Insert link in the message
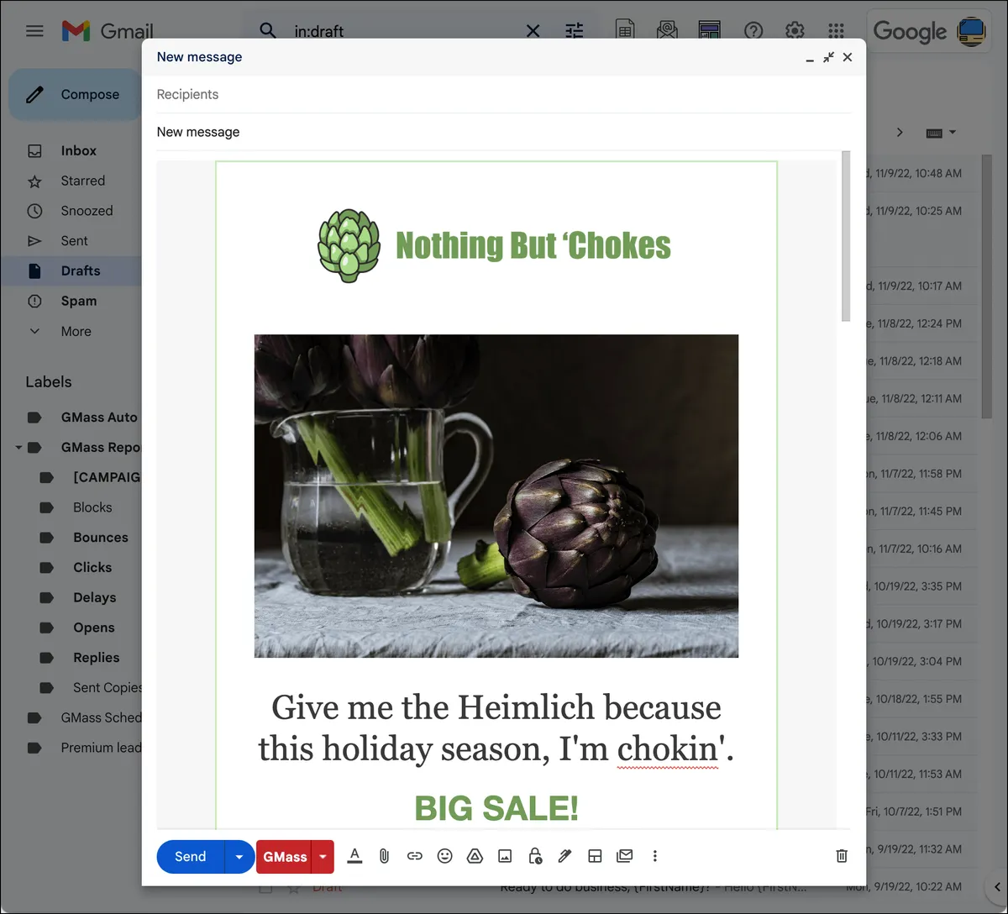 point(414,856)
